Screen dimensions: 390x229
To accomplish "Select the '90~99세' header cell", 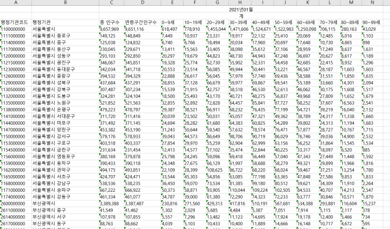I will coord(372,23).
